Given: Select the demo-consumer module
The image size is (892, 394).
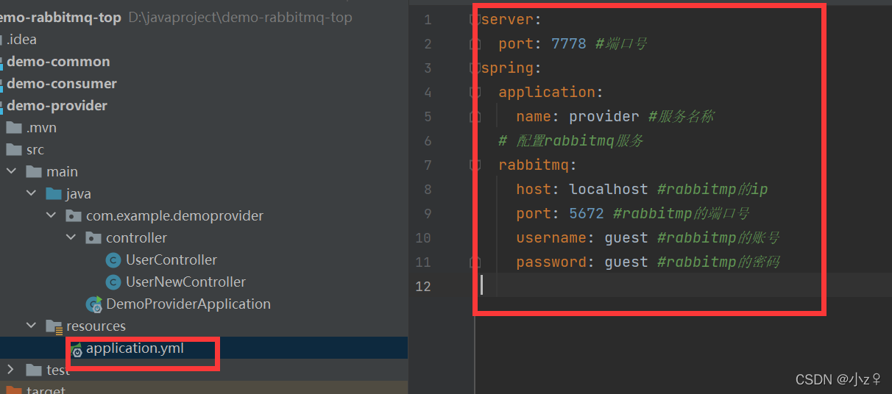Looking at the screenshot, I should tap(62, 84).
